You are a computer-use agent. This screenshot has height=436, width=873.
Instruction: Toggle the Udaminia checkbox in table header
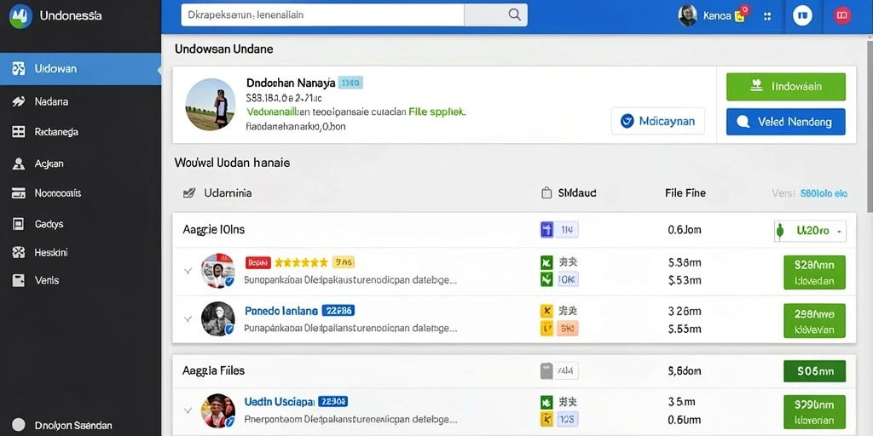click(x=188, y=193)
